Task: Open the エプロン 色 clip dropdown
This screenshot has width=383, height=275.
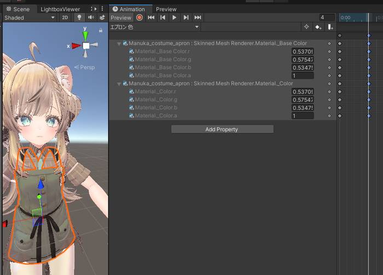Action: (155, 27)
